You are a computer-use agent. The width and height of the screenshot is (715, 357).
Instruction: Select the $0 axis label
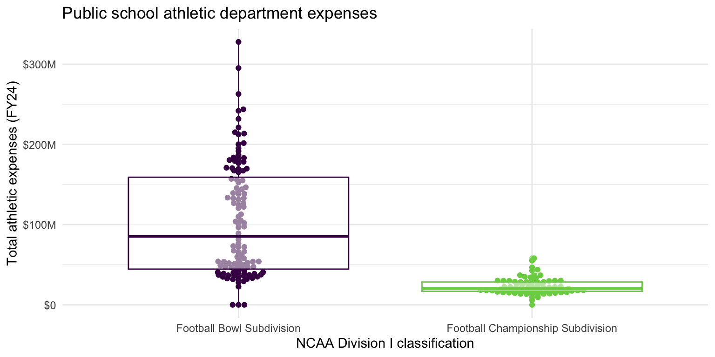[49, 305]
